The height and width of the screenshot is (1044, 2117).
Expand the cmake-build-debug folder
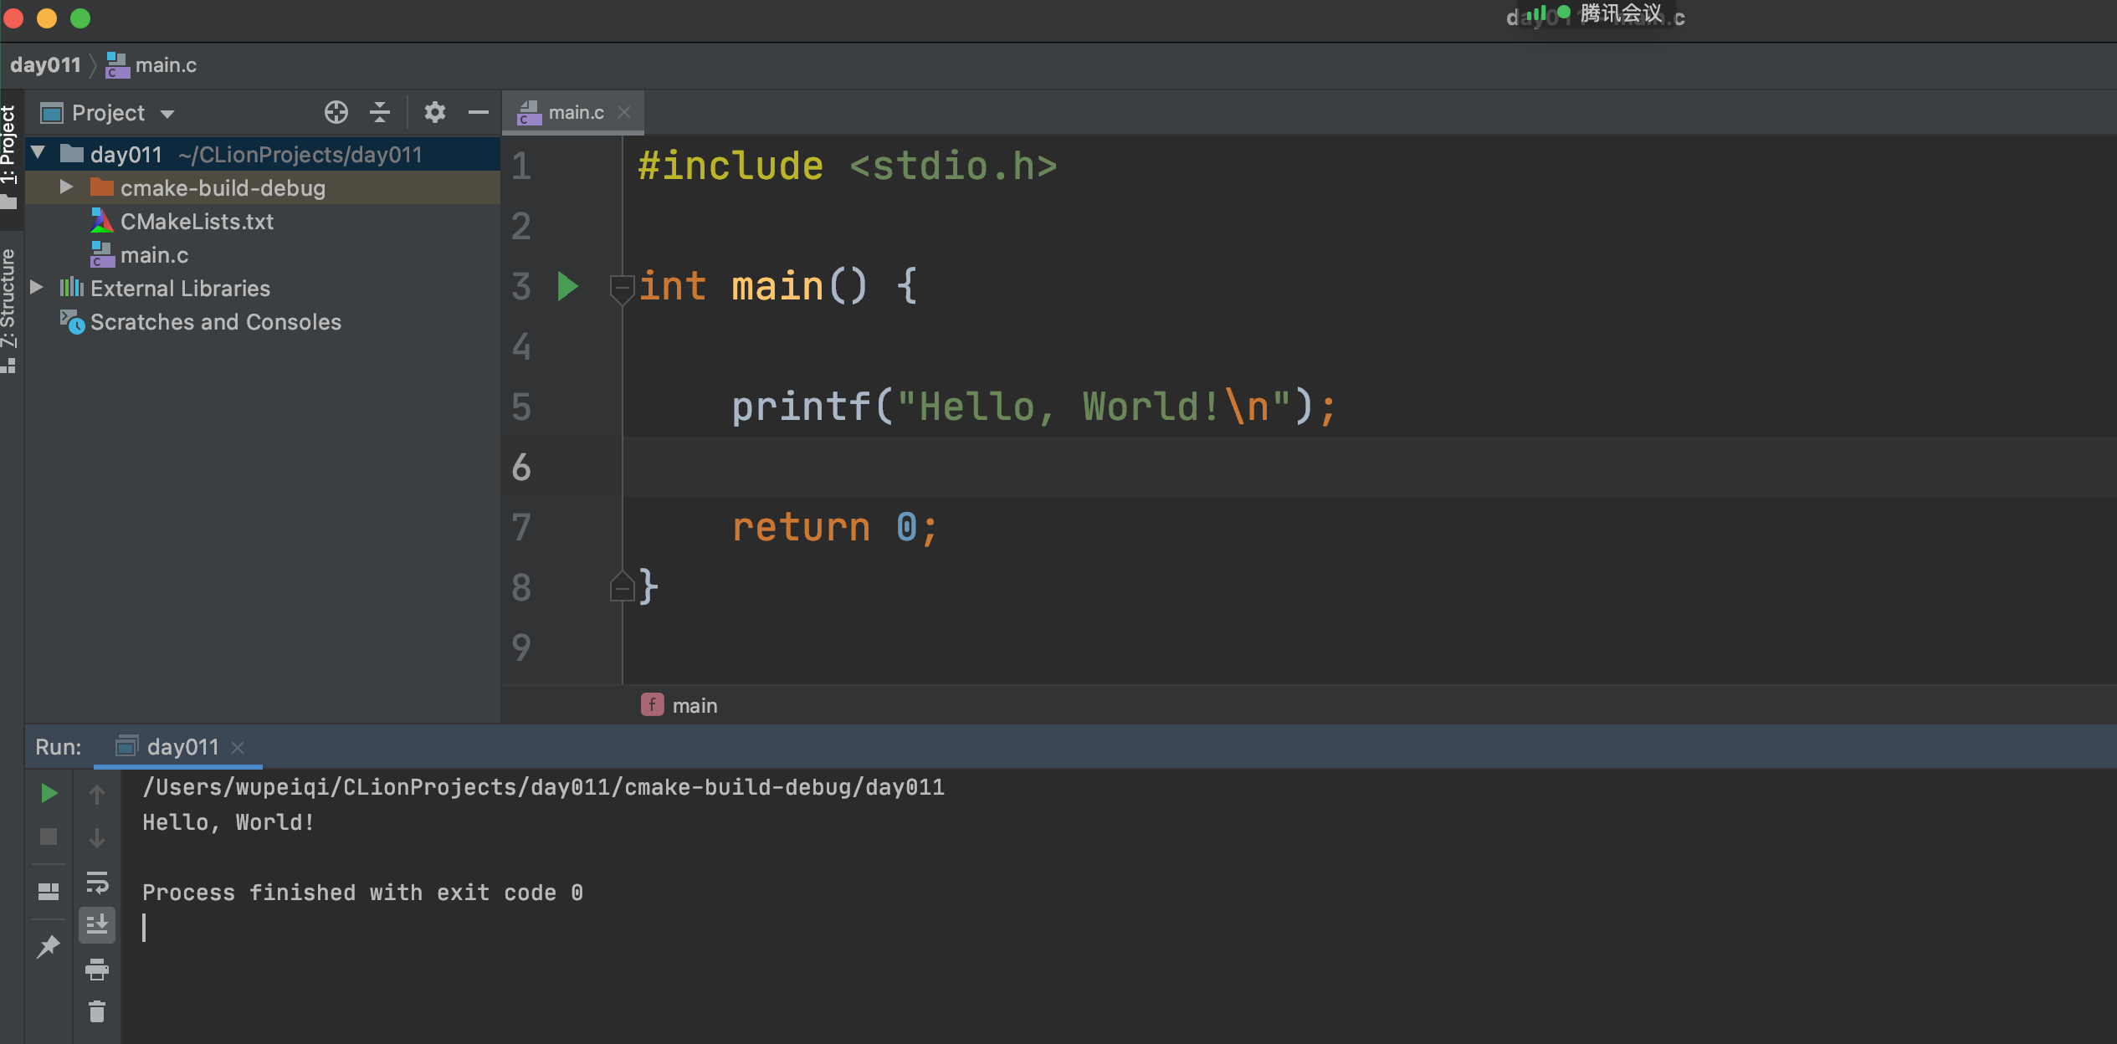[x=66, y=187]
